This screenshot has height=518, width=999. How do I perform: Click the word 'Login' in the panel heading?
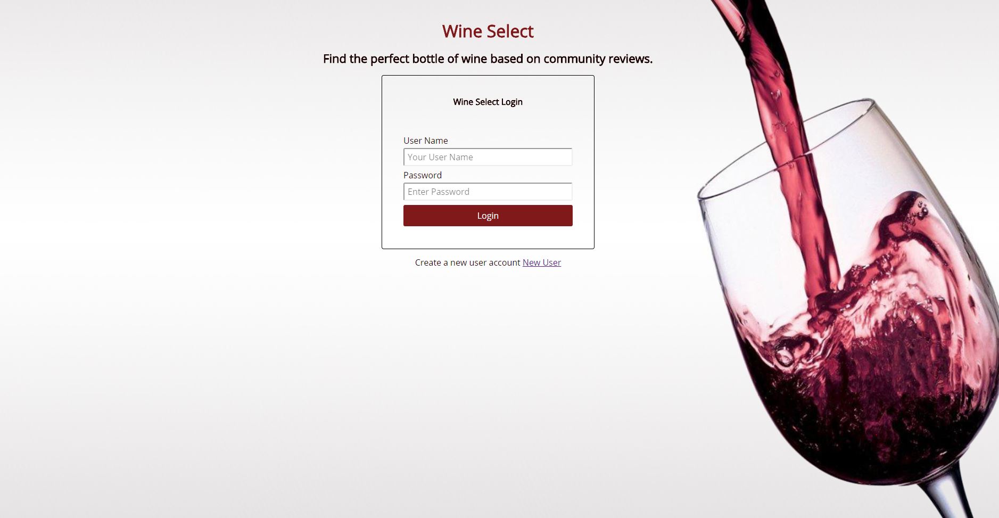coord(511,102)
